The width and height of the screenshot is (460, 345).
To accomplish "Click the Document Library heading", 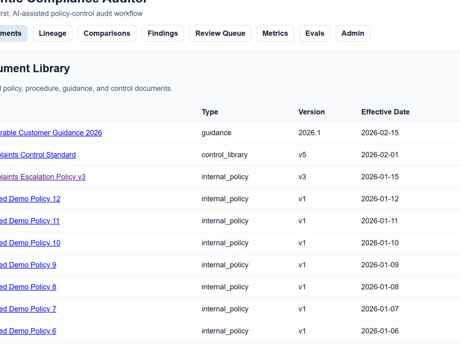I will [35, 69].
